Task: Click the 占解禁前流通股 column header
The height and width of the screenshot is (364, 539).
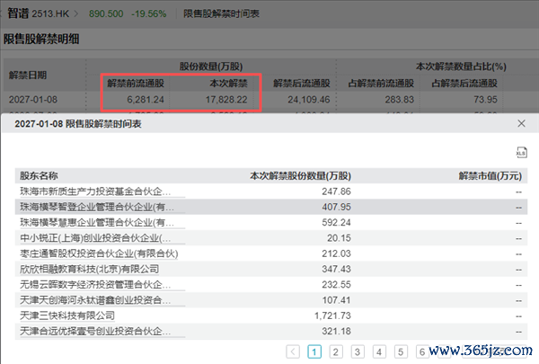Action: [x=381, y=84]
